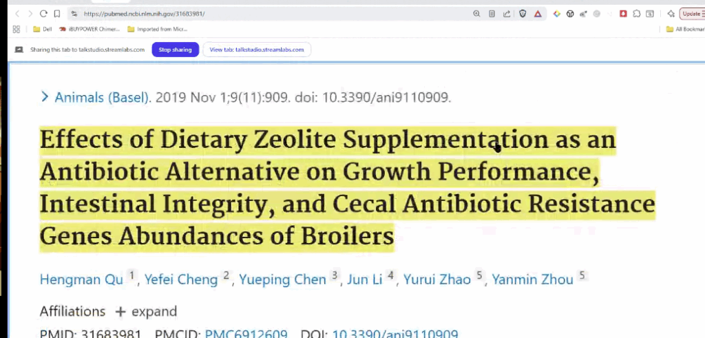Expand the Affiliations section
Screen dimensions: 705x338
click(x=146, y=311)
